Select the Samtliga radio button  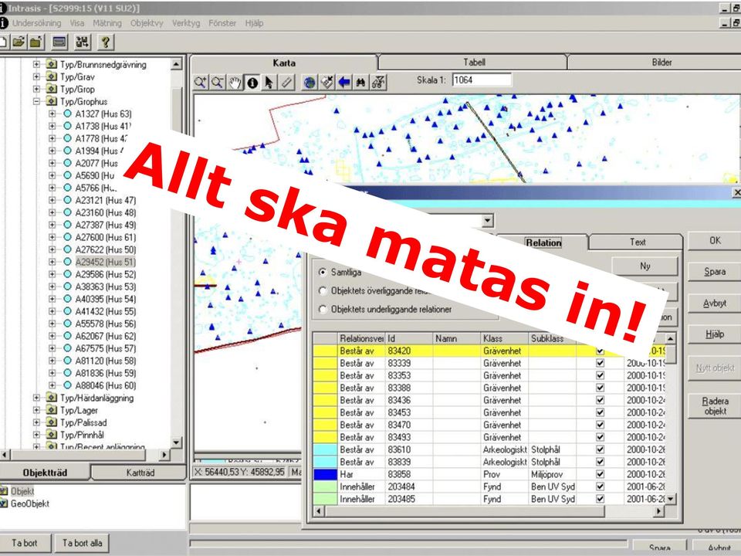(x=323, y=273)
